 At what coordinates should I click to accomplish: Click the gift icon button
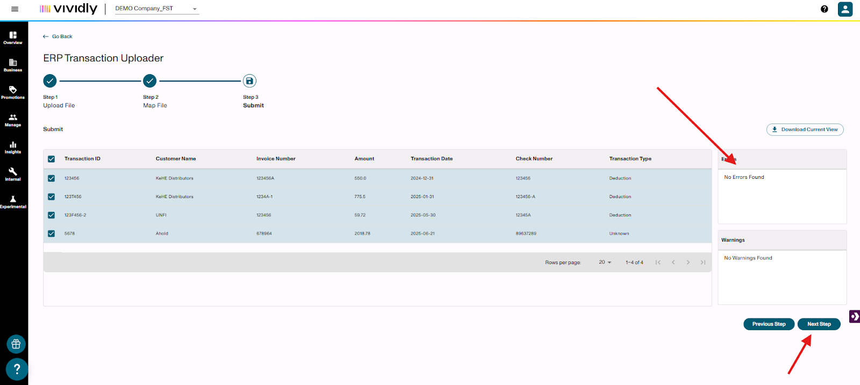pos(16,344)
